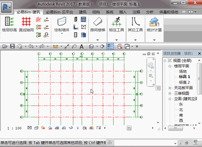Toggle reveal hidden elements lightbulb icon
This screenshot has width=202, height=147.
click(78, 128)
